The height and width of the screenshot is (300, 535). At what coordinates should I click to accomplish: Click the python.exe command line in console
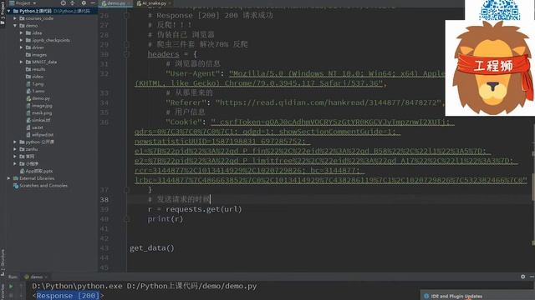pyautogui.click(x=145, y=286)
